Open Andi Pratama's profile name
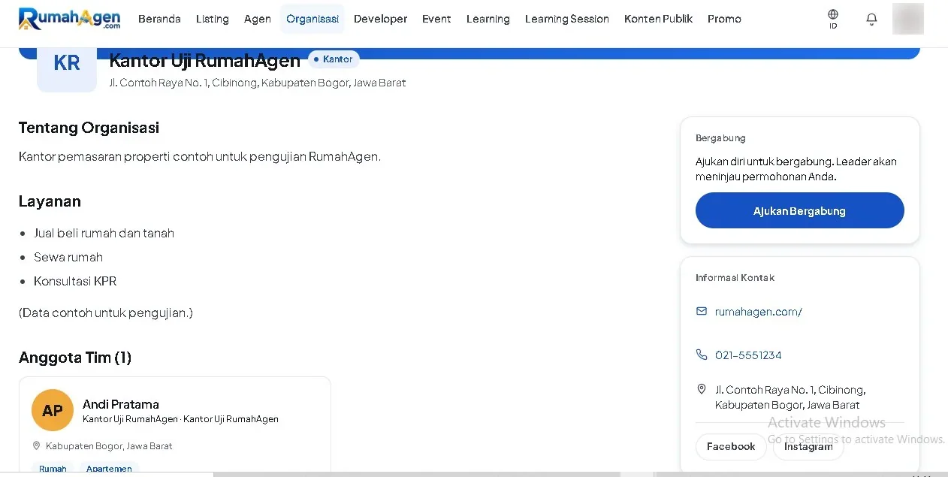Screen dimensions: 948x477 (121, 404)
